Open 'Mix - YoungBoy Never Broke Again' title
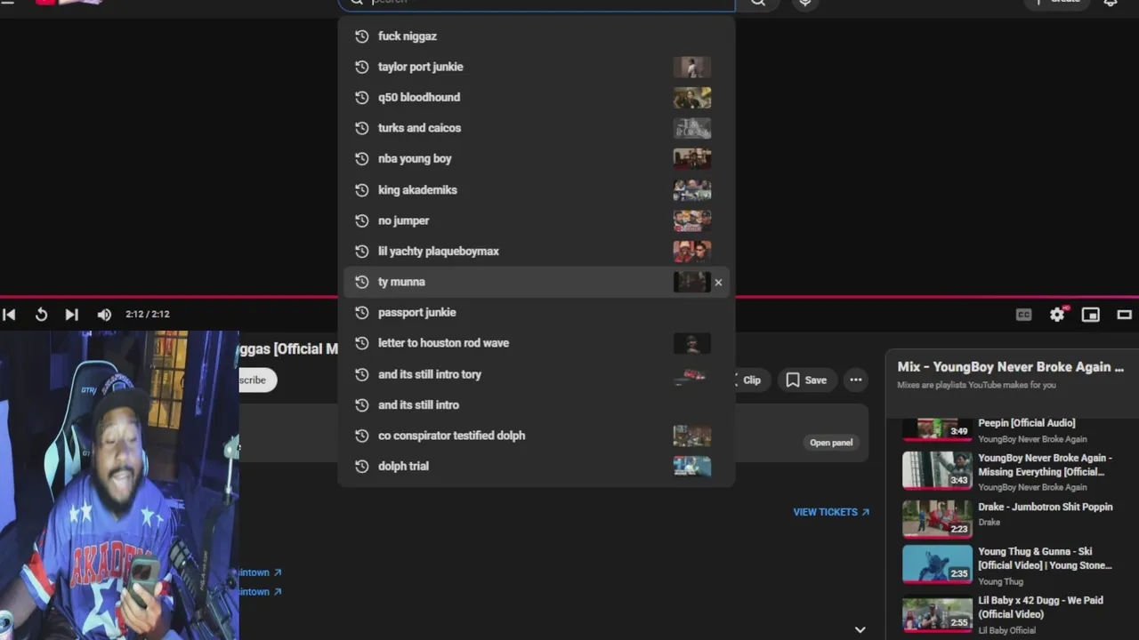 (1011, 367)
